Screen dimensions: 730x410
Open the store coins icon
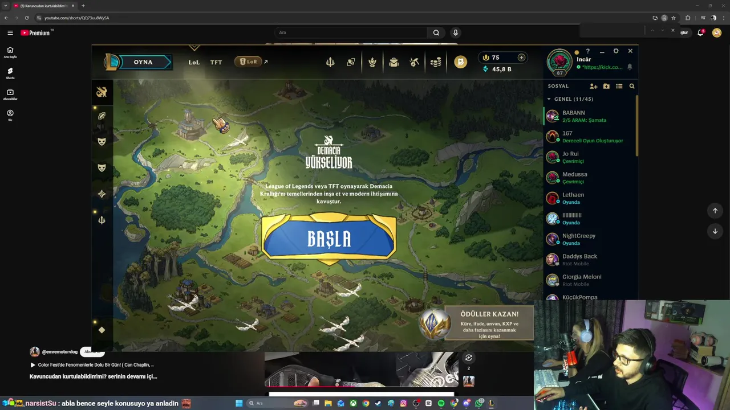coord(436,62)
